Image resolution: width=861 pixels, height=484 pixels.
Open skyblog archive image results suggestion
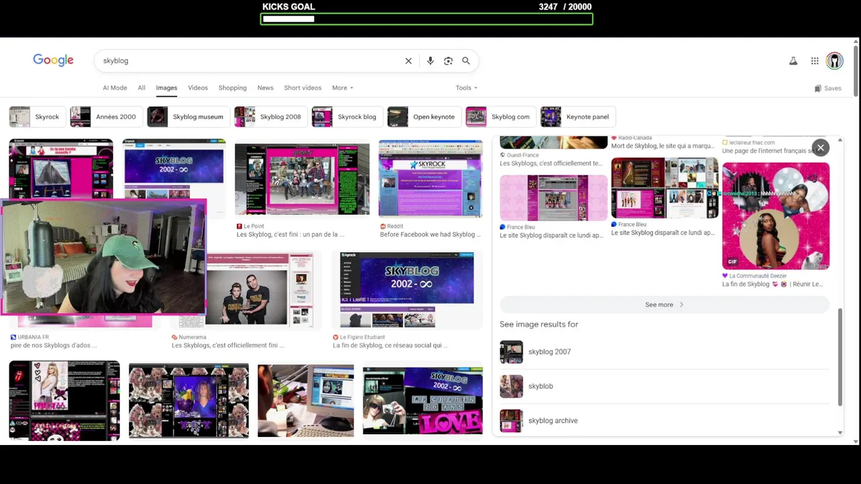pyautogui.click(x=664, y=420)
